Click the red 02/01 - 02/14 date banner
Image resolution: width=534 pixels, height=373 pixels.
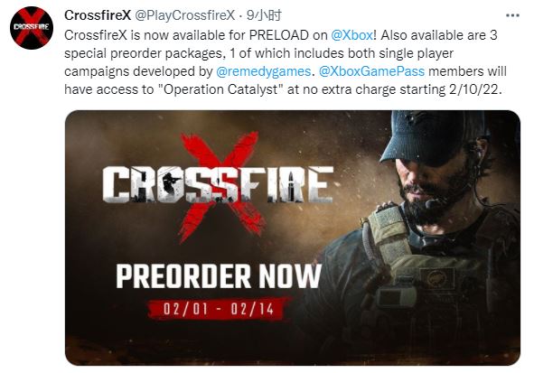click(219, 309)
